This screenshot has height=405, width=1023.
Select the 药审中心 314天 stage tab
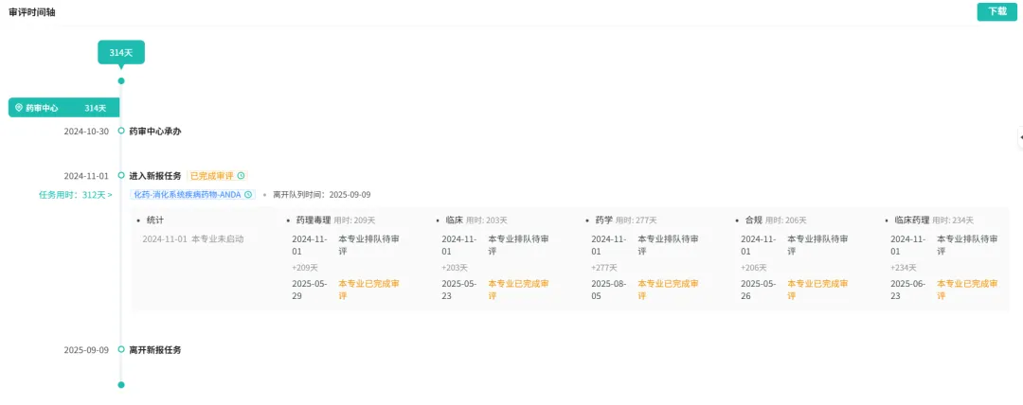point(63,108)
